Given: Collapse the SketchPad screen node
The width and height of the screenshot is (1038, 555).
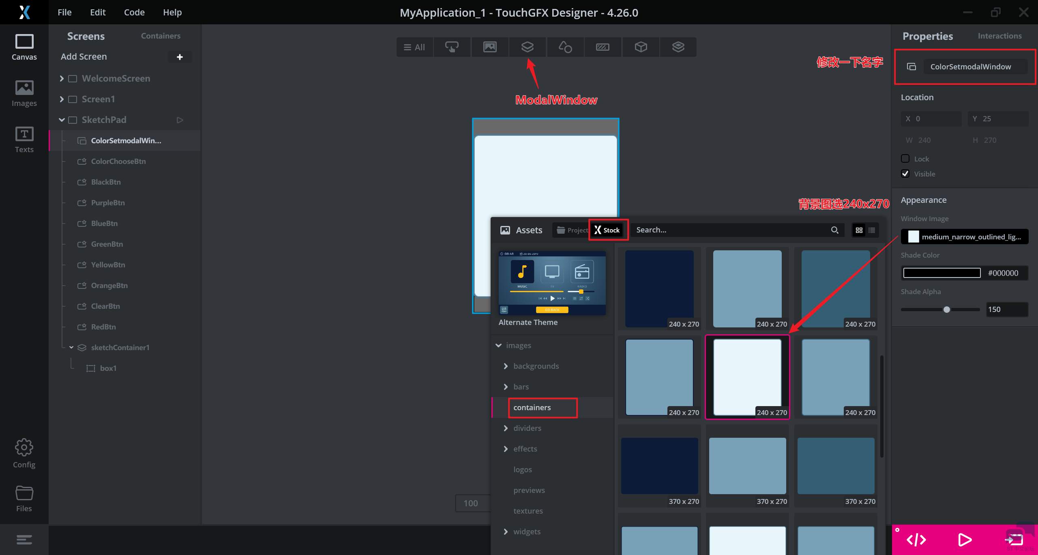Looking at the screenshot, I should click(62, 120).
